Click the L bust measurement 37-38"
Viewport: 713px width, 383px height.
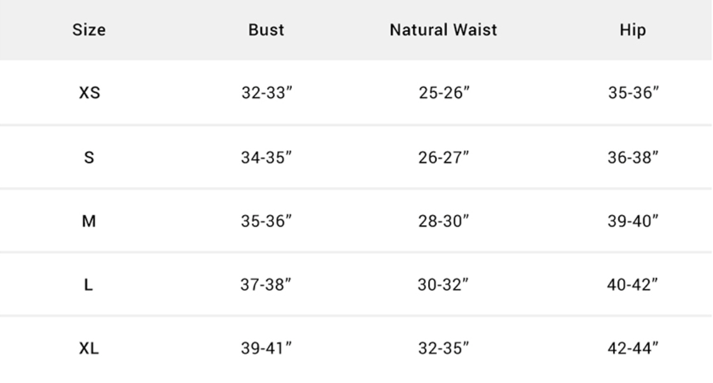click(265, 285)
